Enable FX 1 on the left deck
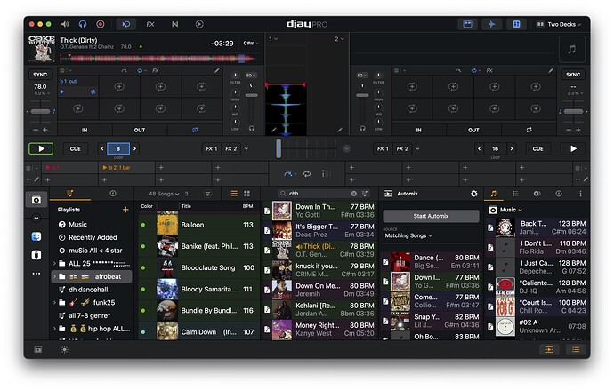The width and height of the screenshot is (614, 390). pyautogui.click(x=212, y=149)
